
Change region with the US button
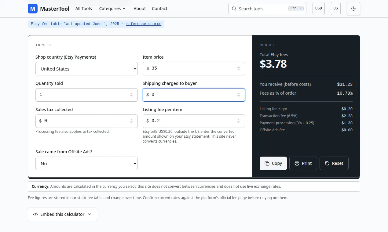[x=336, y=9]
